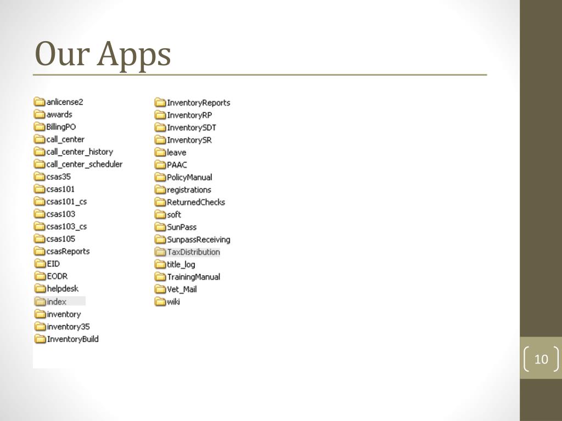Click the 'InventoryBuild' folder name
The height and width of the screenshot is (421, 562).
click(73, 339)
